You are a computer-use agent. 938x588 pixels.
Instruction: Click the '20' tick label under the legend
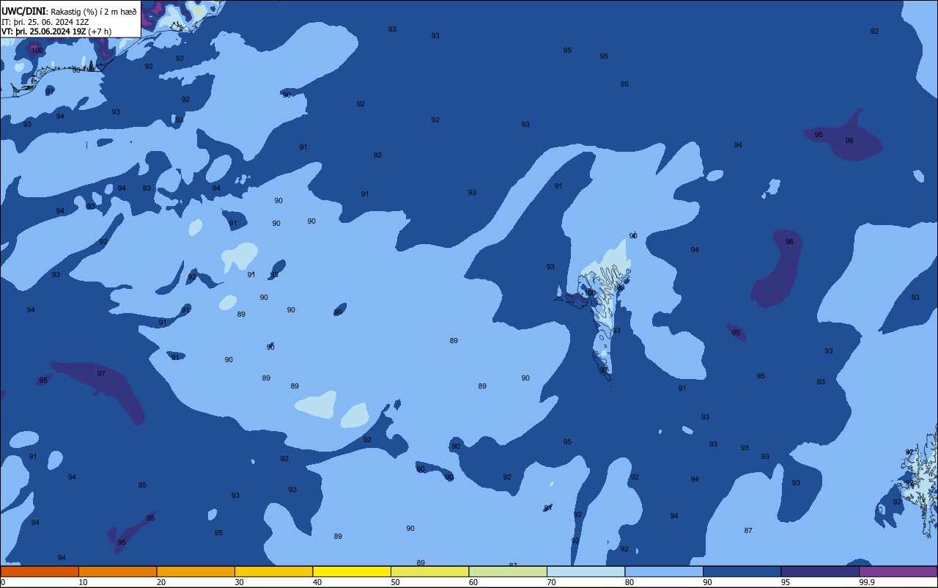[x=161, y=582]
